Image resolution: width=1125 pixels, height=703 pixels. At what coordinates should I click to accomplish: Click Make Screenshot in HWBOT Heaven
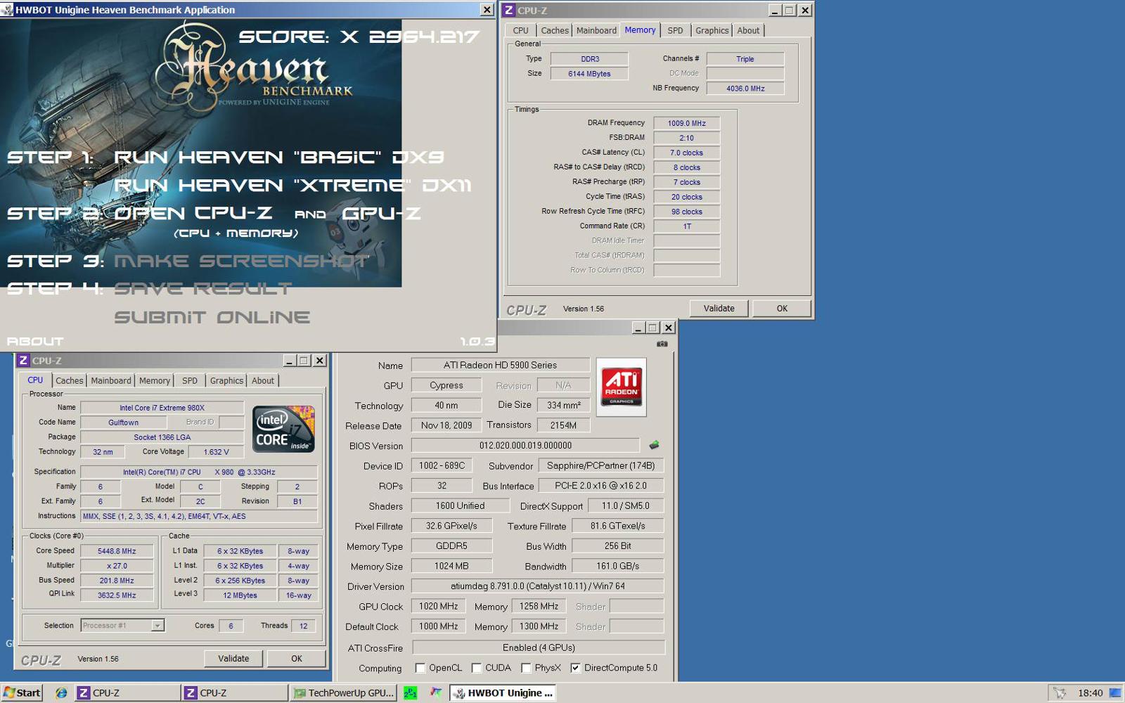[x=242, y=261]
